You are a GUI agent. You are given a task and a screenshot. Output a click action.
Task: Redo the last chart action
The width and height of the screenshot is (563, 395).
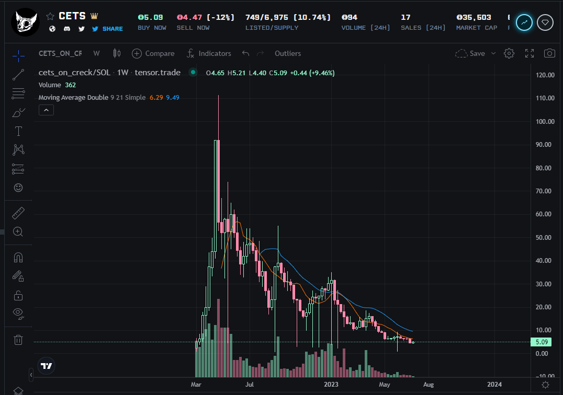(261, 53)
